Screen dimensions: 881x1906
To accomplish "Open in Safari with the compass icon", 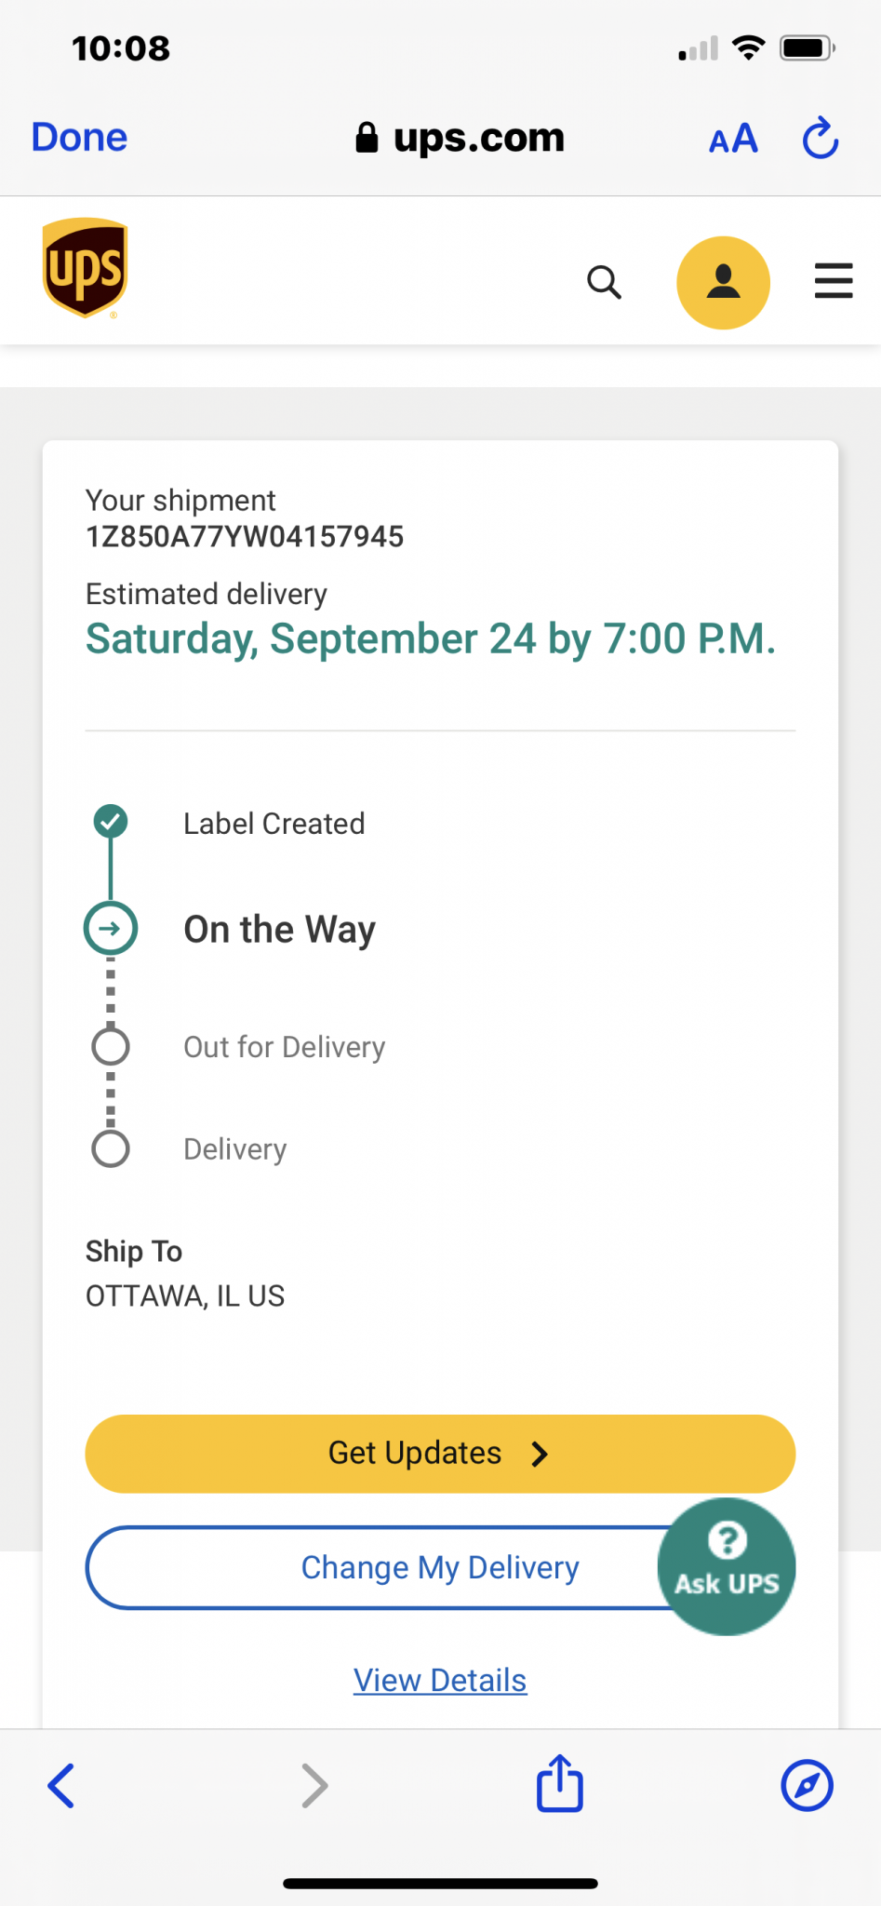I will click(807, 1785).
